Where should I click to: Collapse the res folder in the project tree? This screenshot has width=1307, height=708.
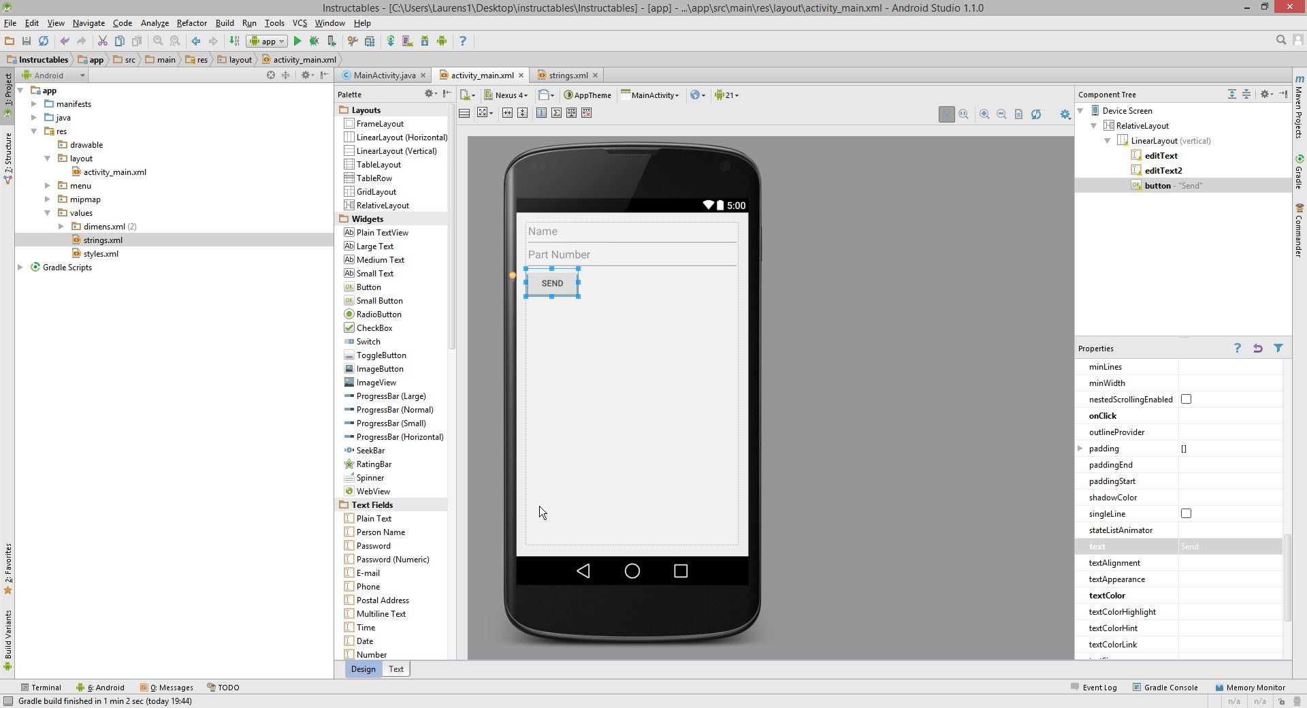point(34,131)
